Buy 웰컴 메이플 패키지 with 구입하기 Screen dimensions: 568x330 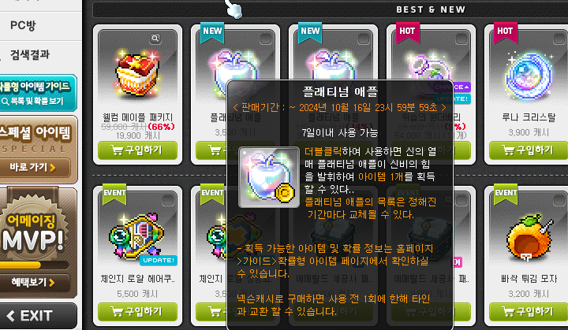pos(137,150)
